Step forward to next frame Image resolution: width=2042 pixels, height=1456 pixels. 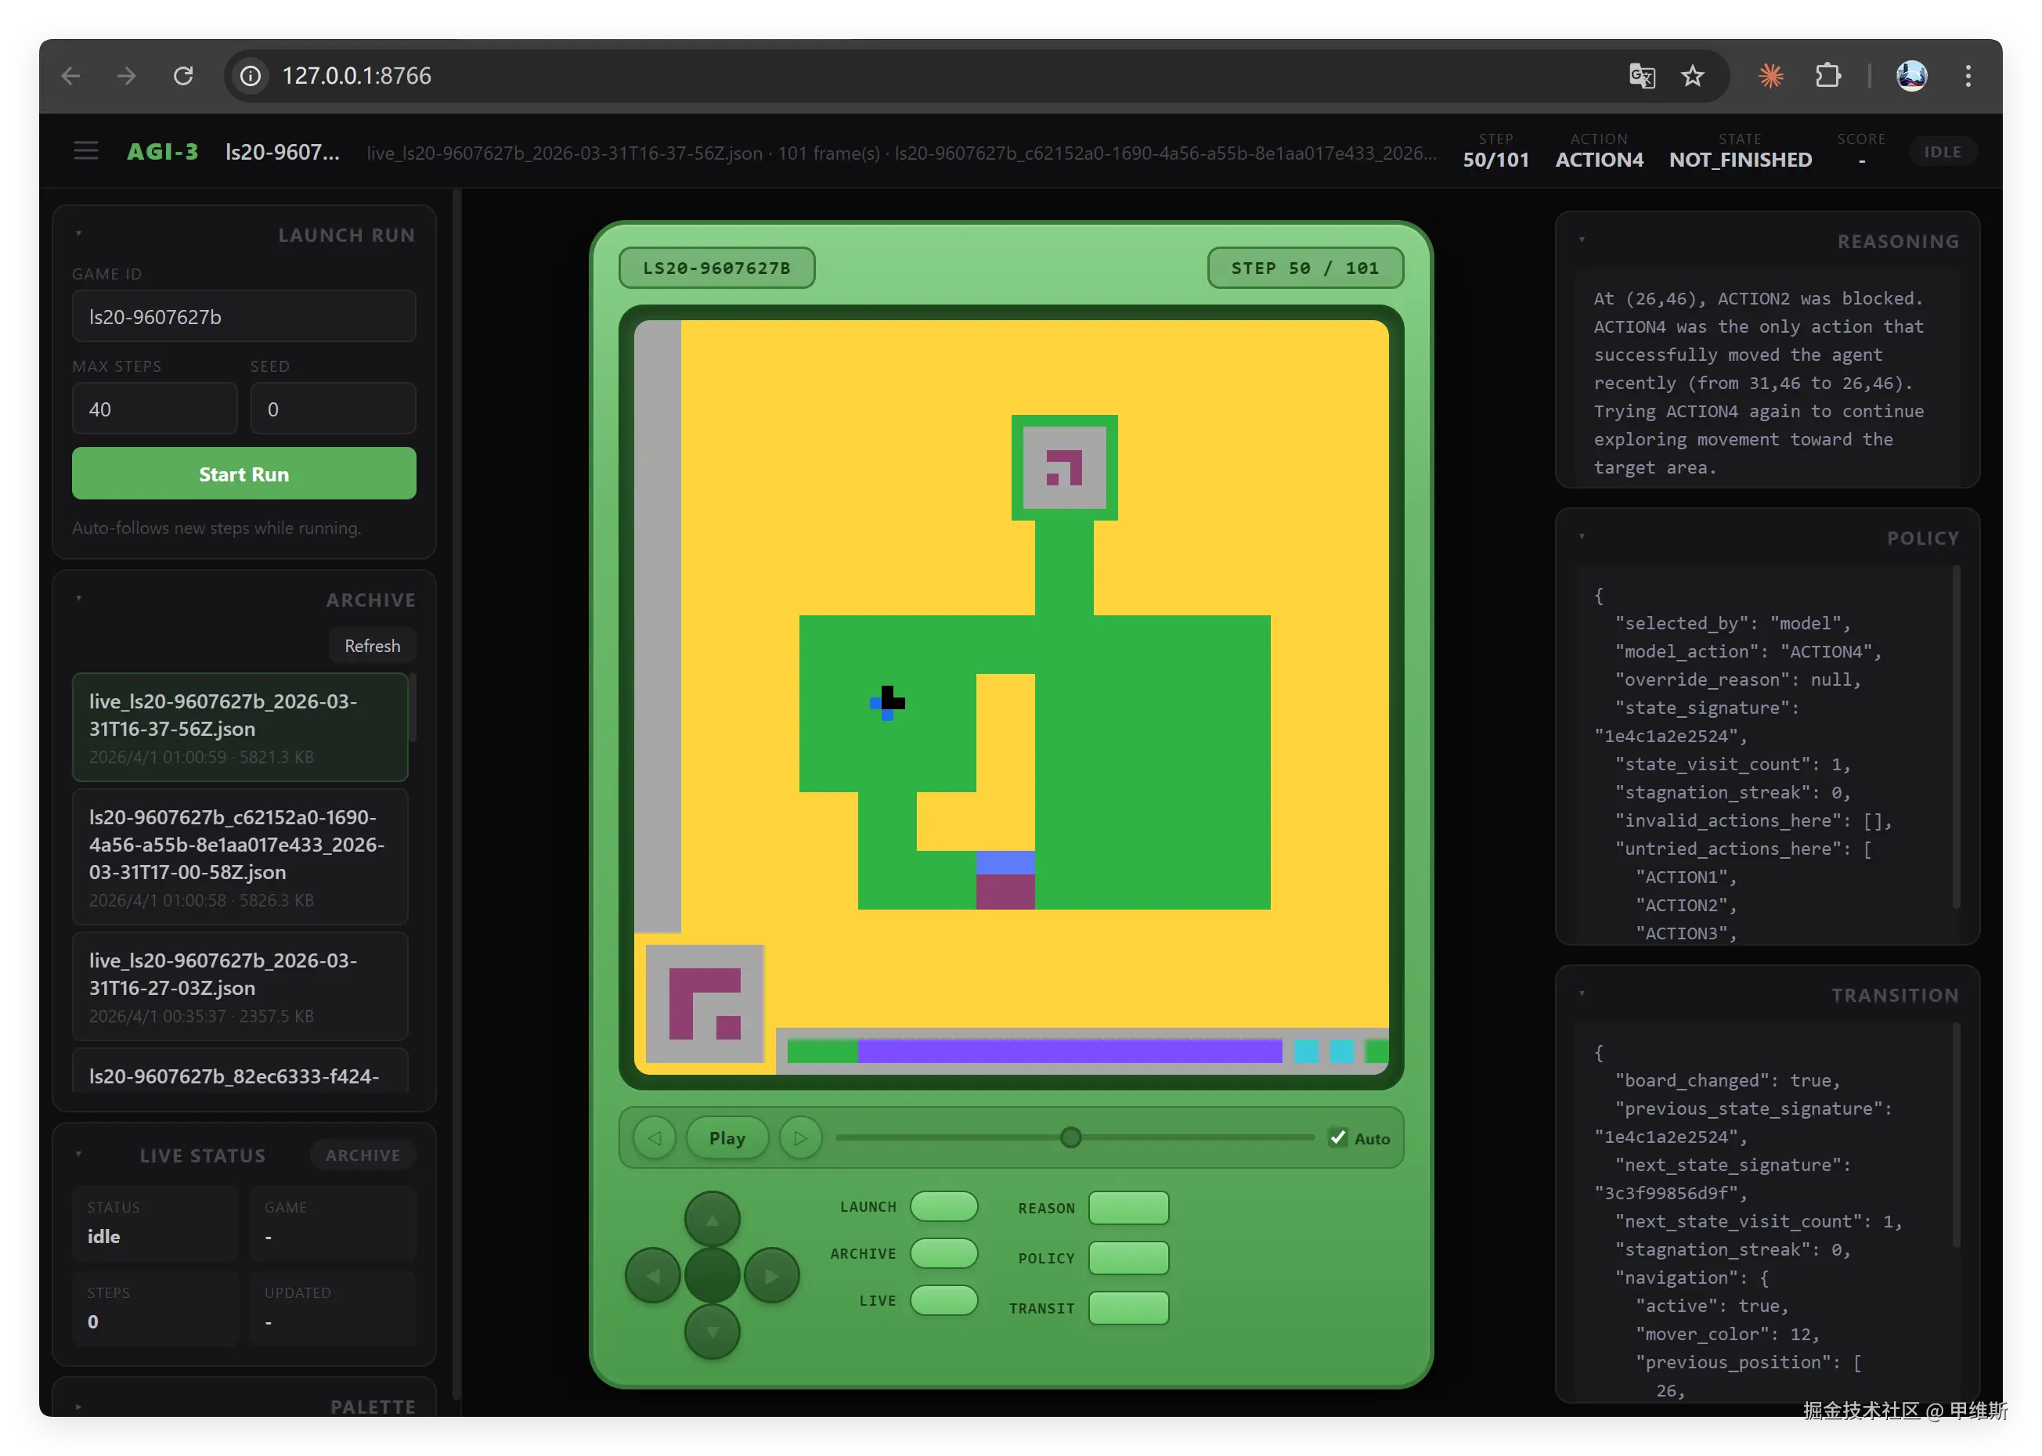coord(800,1137)
